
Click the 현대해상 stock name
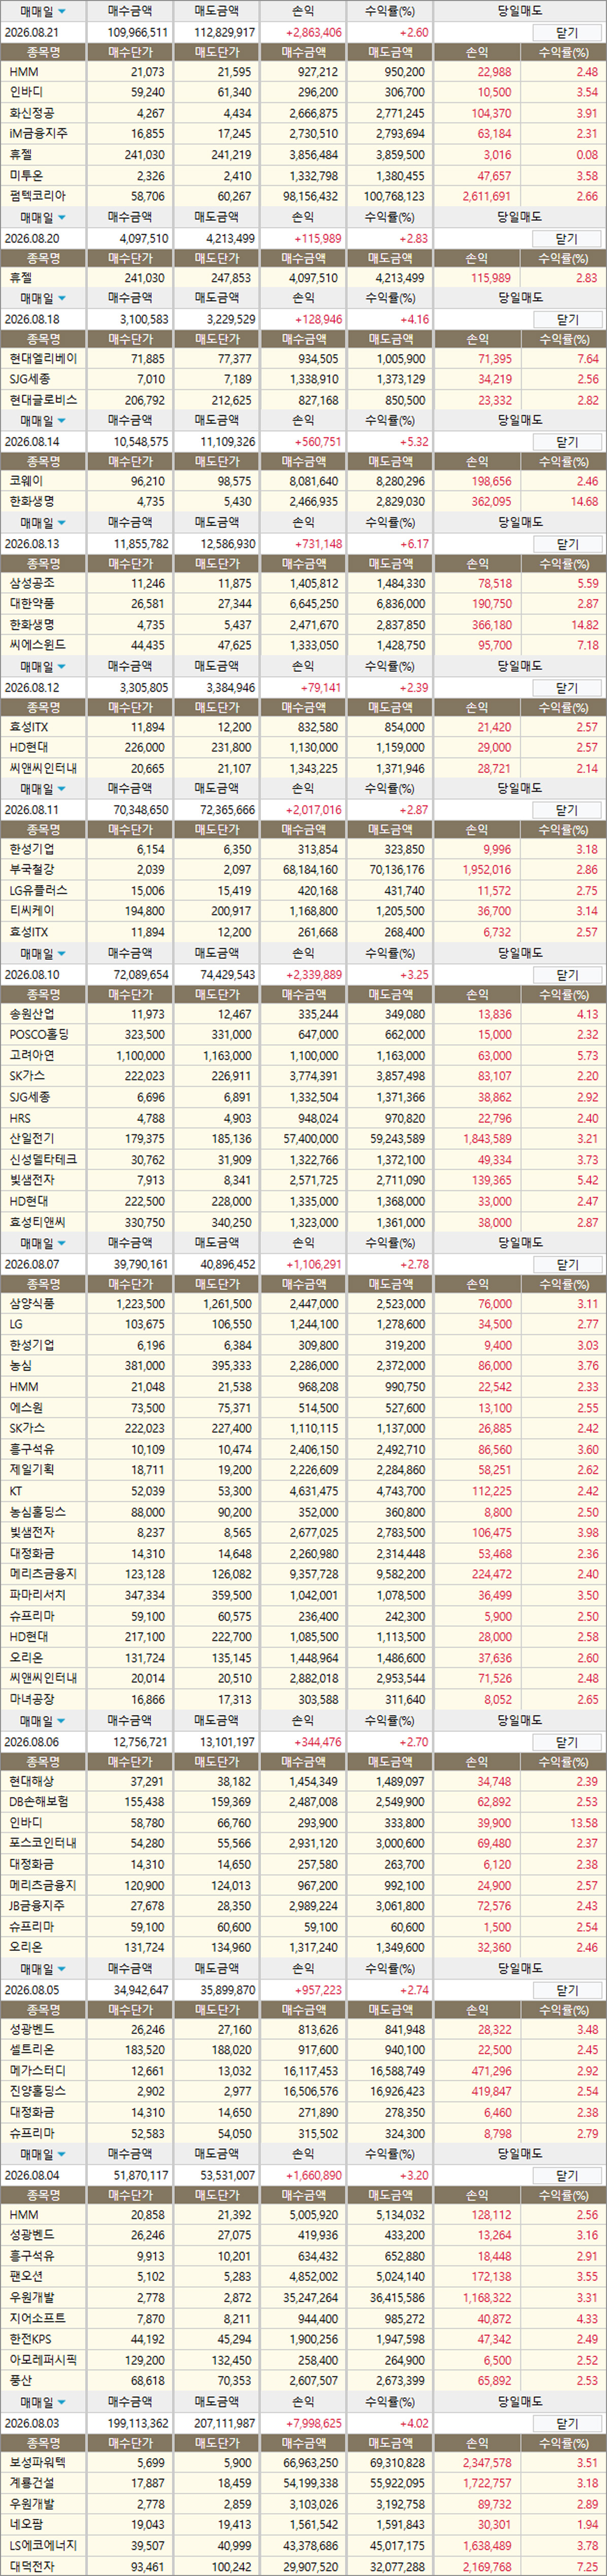(x=32, y=1781)
